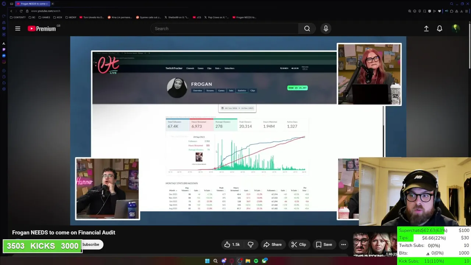Open the BC bookmarks folder
Screen dimensions: 471x265
(x=32, y=17)
